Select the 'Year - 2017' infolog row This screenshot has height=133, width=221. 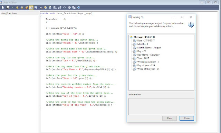[143, 58]
